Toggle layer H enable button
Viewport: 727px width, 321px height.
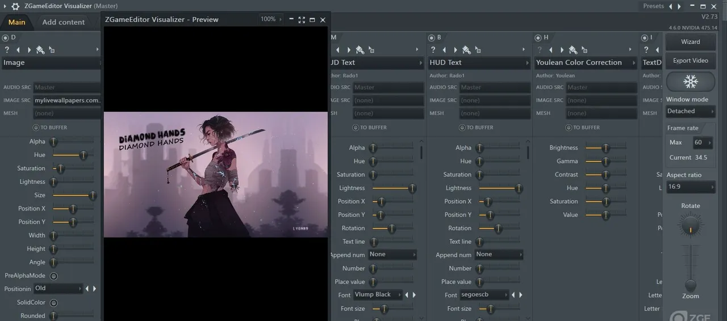click(x=538, y=37)
